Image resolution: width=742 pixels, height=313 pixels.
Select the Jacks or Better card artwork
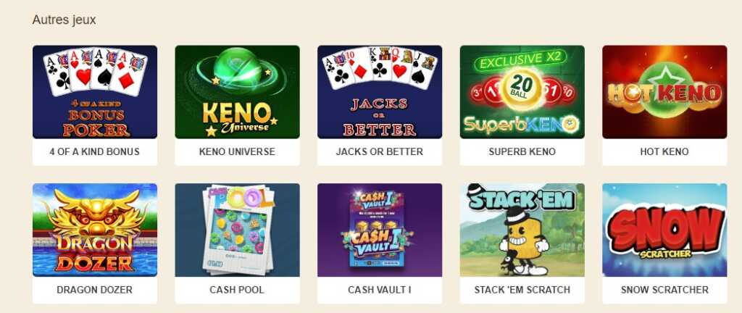pyautogui.click(x=380, y=92)
